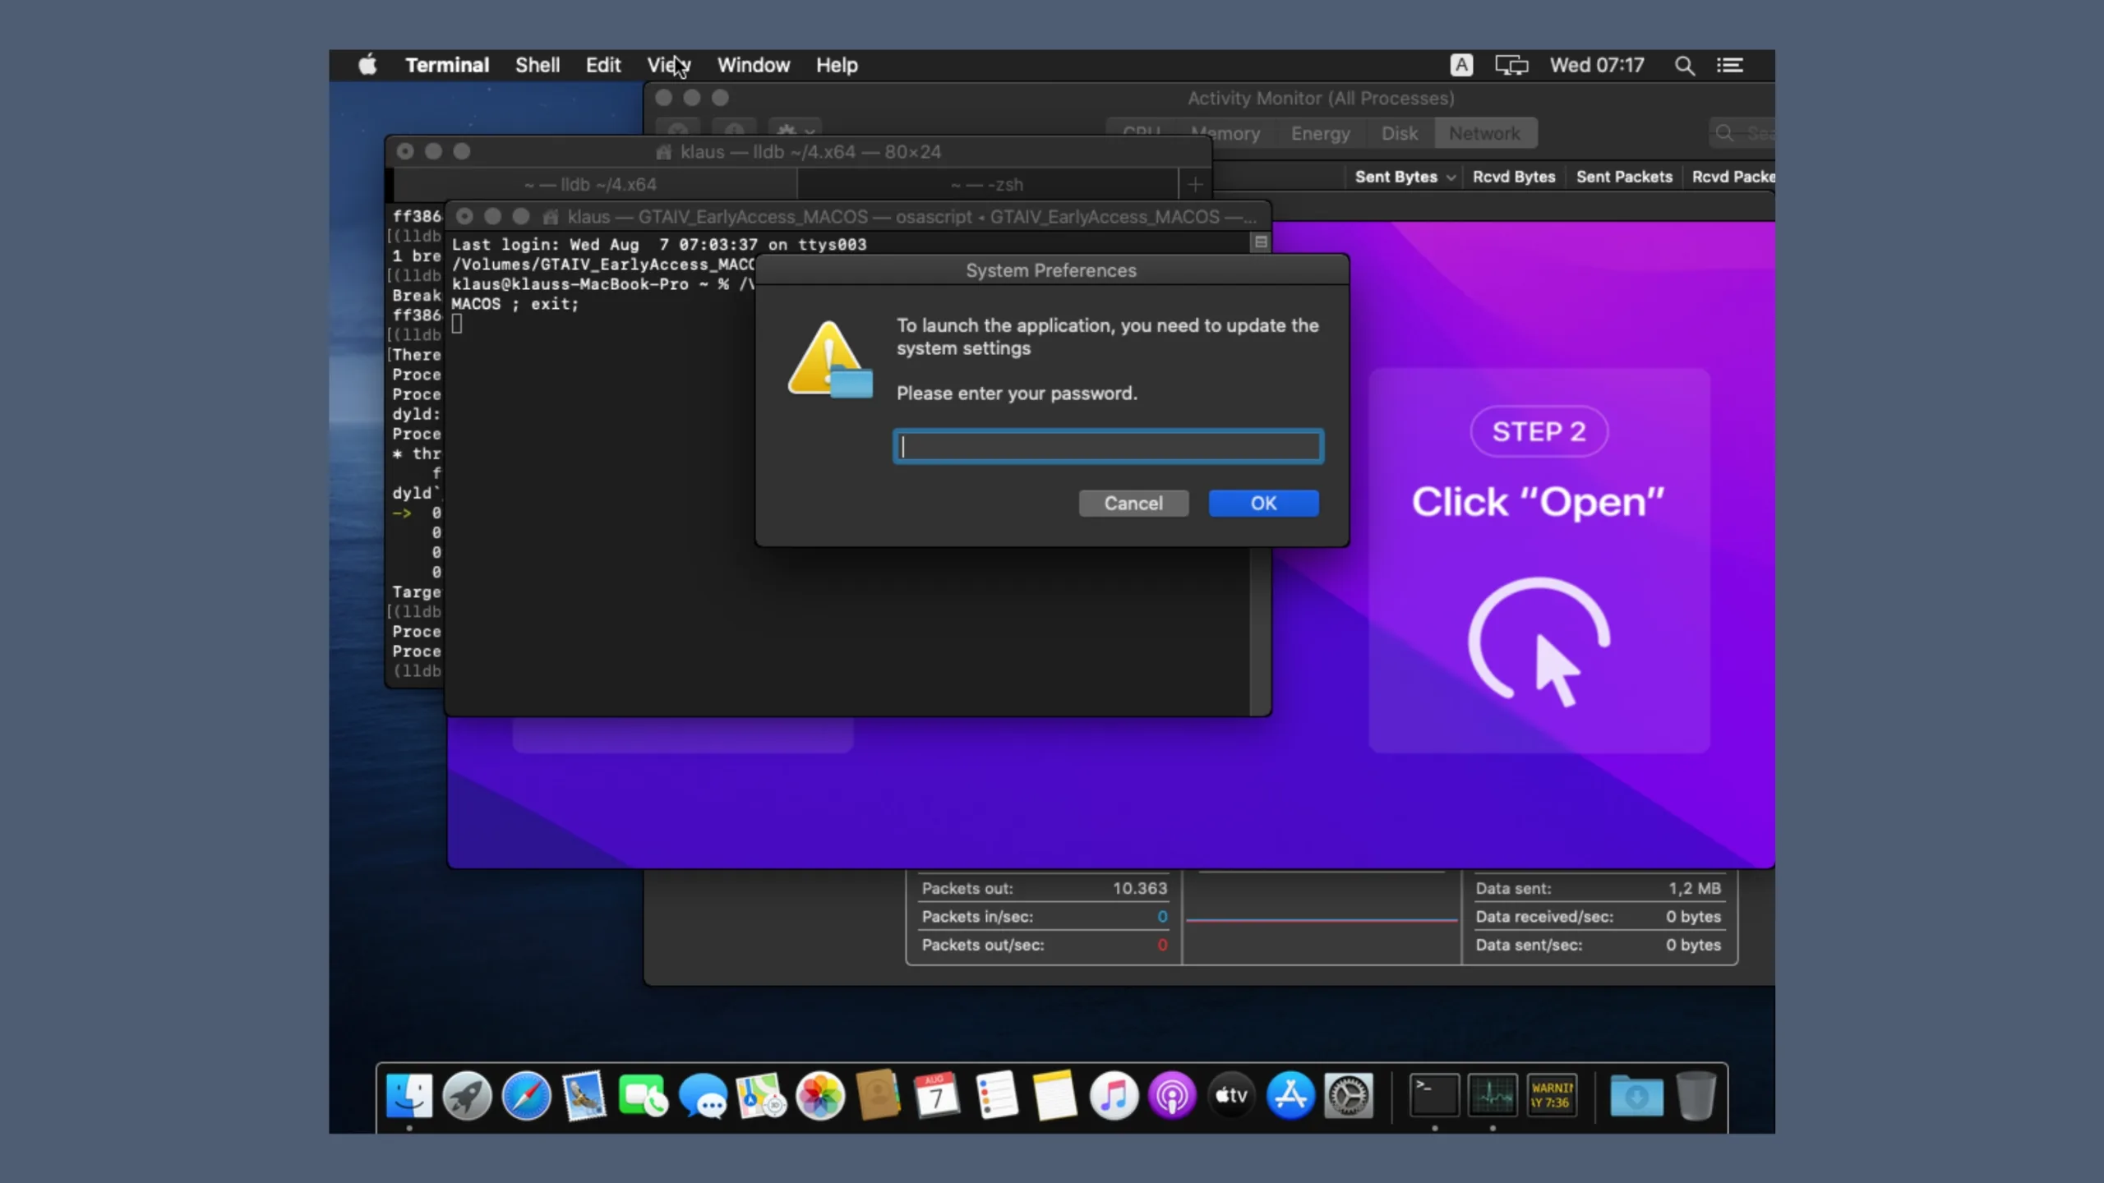Open the Edit menu
This screenshot has height=1183, width=2104.
coord(603,65)
